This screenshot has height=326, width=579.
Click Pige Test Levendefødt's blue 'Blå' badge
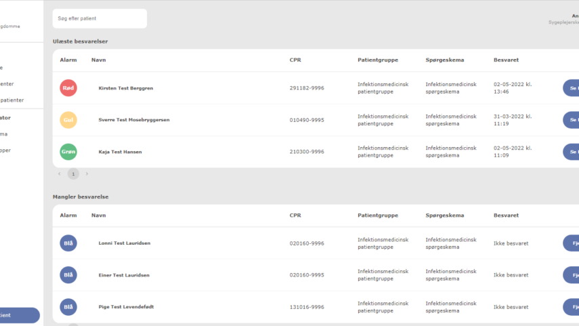click(68, 307)
